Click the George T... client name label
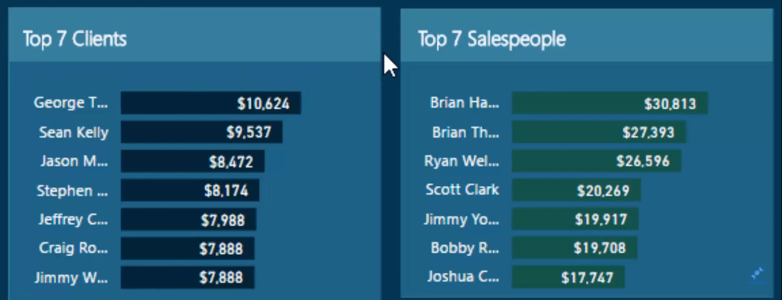 click(x=70, y=103)
